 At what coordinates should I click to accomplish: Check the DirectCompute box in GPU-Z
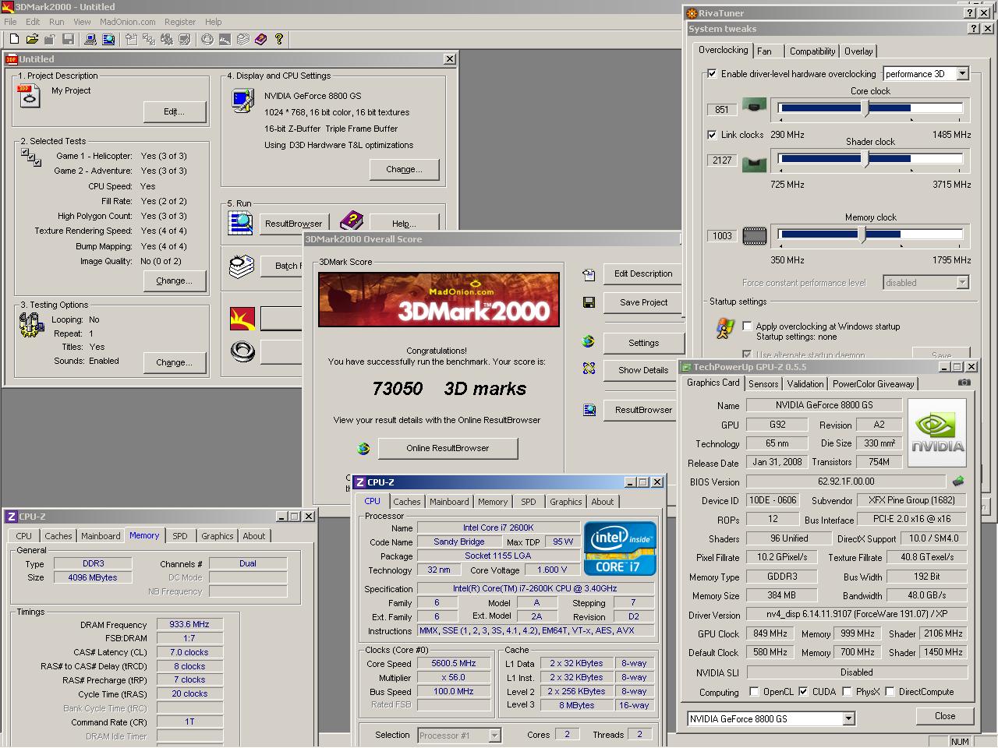tap(890, 692)
